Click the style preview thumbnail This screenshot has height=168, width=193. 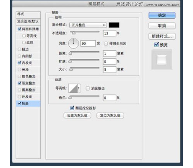[162, 60]
